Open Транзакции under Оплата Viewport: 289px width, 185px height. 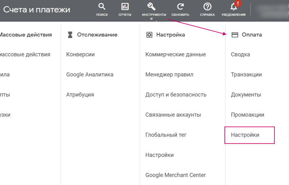246,75
